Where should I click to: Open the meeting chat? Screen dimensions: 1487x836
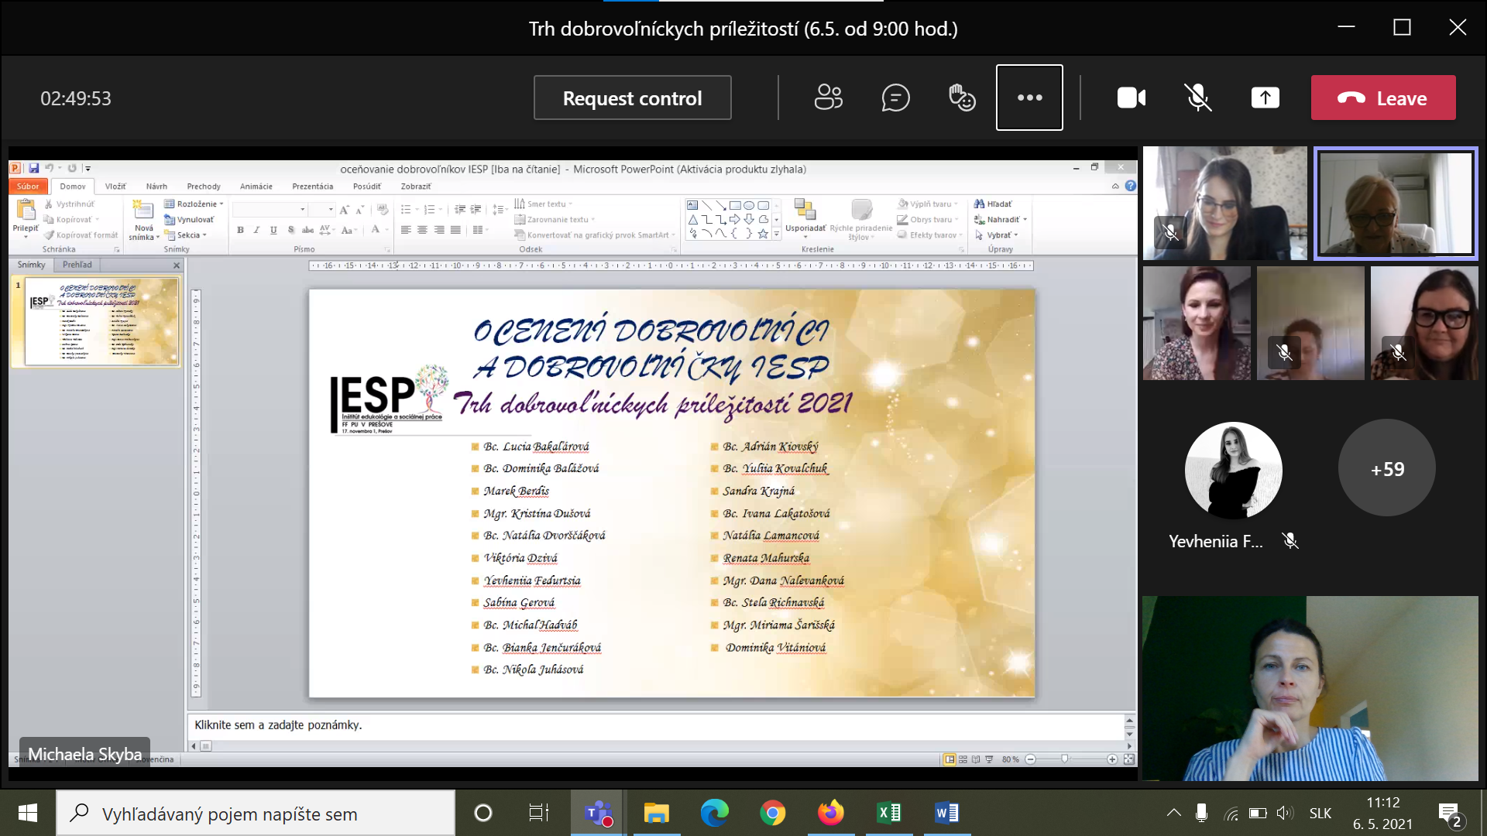pyautogui.click(x=895, y=98)
